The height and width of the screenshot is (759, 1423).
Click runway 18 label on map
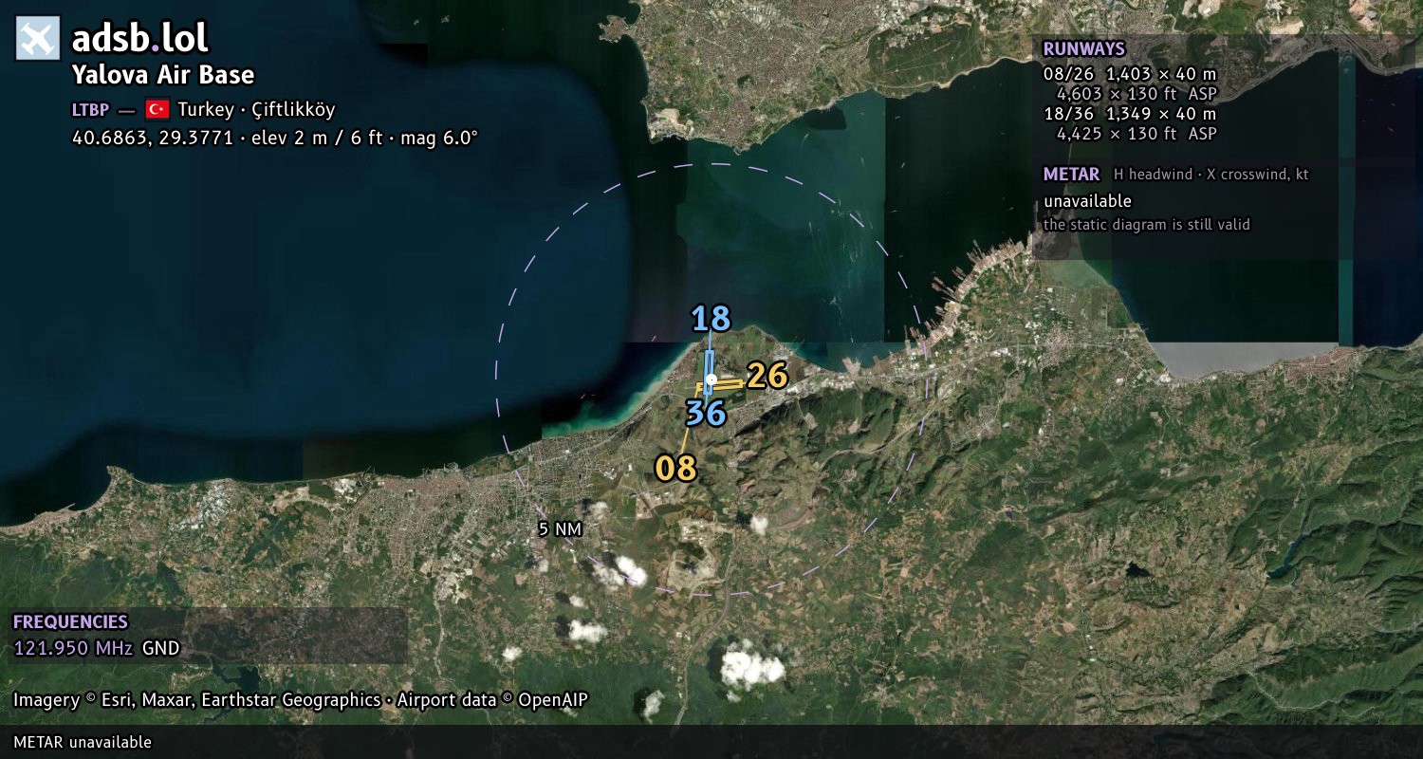click(x=711, y=319)
